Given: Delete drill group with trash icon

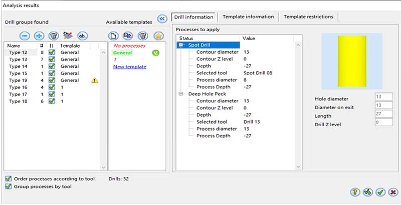Looking at the screenshot, I should pos(53,36).
